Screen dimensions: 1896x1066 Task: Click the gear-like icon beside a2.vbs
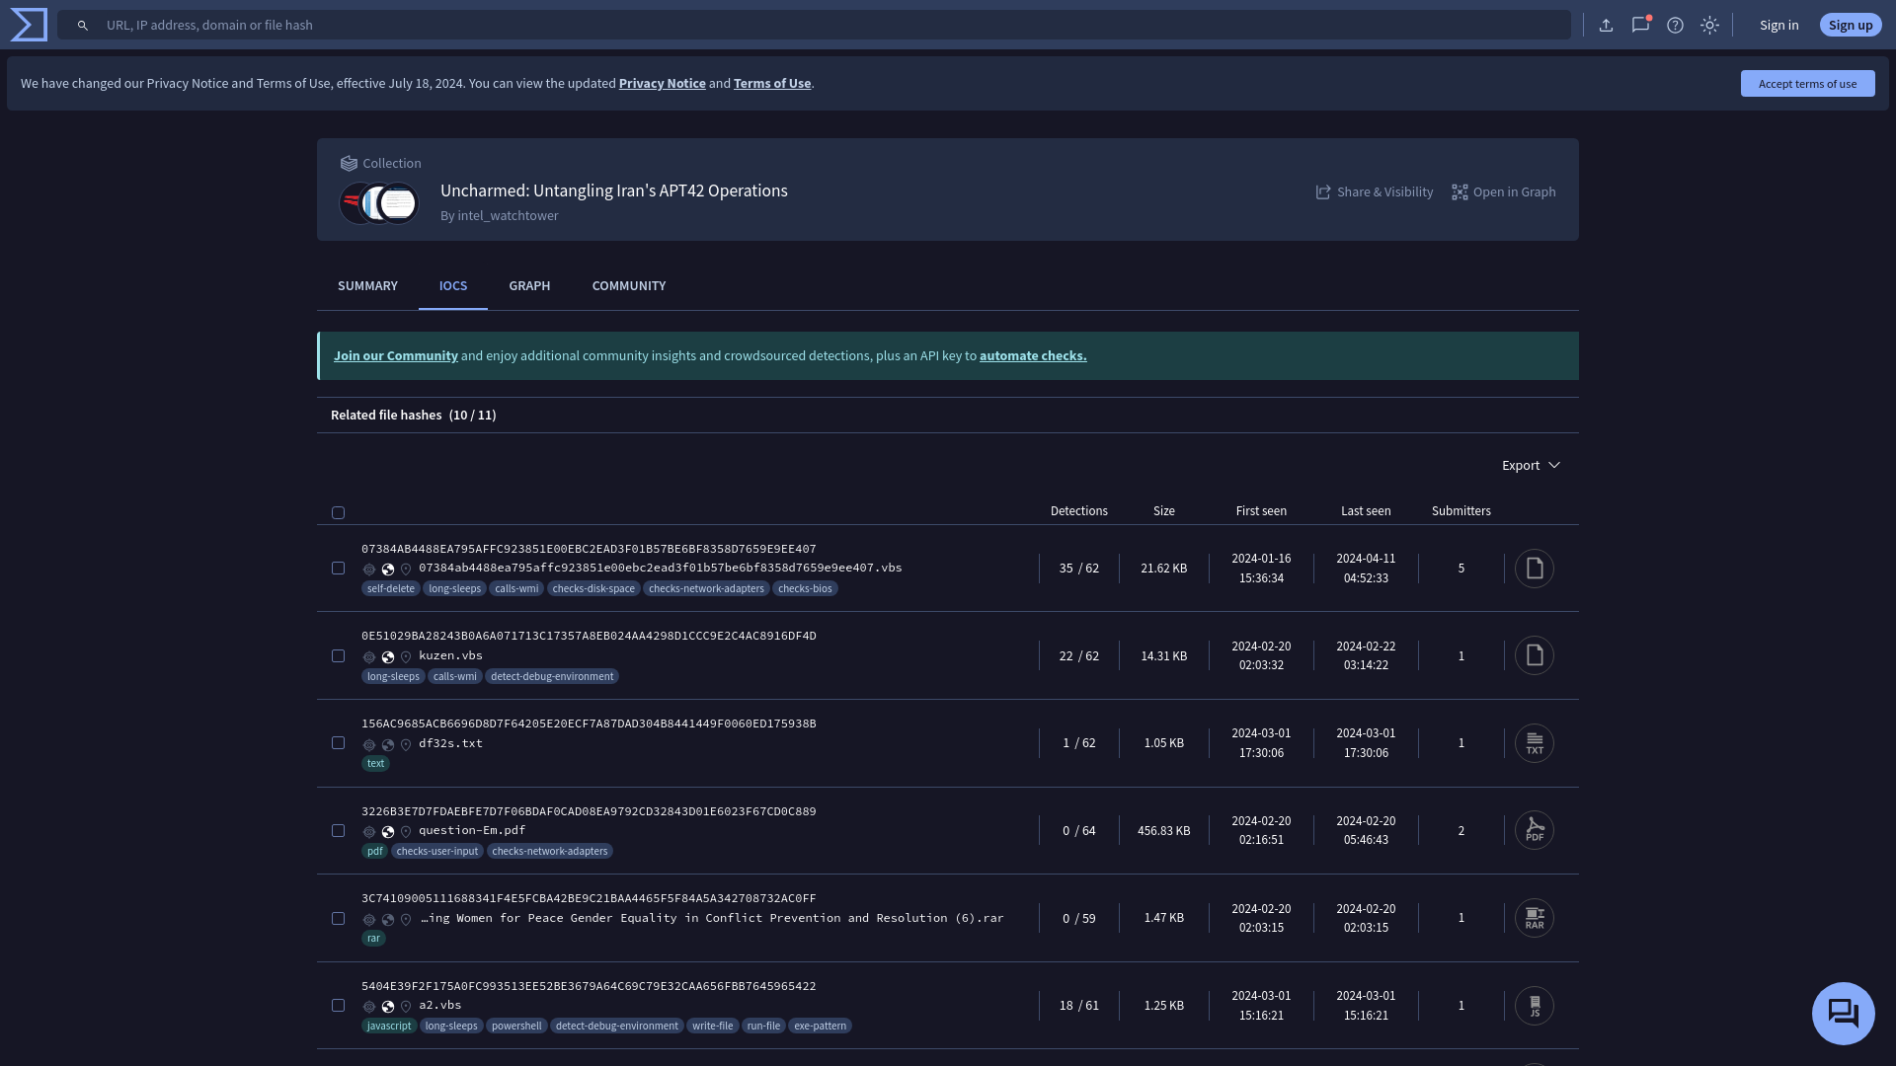pos(369,1007)
